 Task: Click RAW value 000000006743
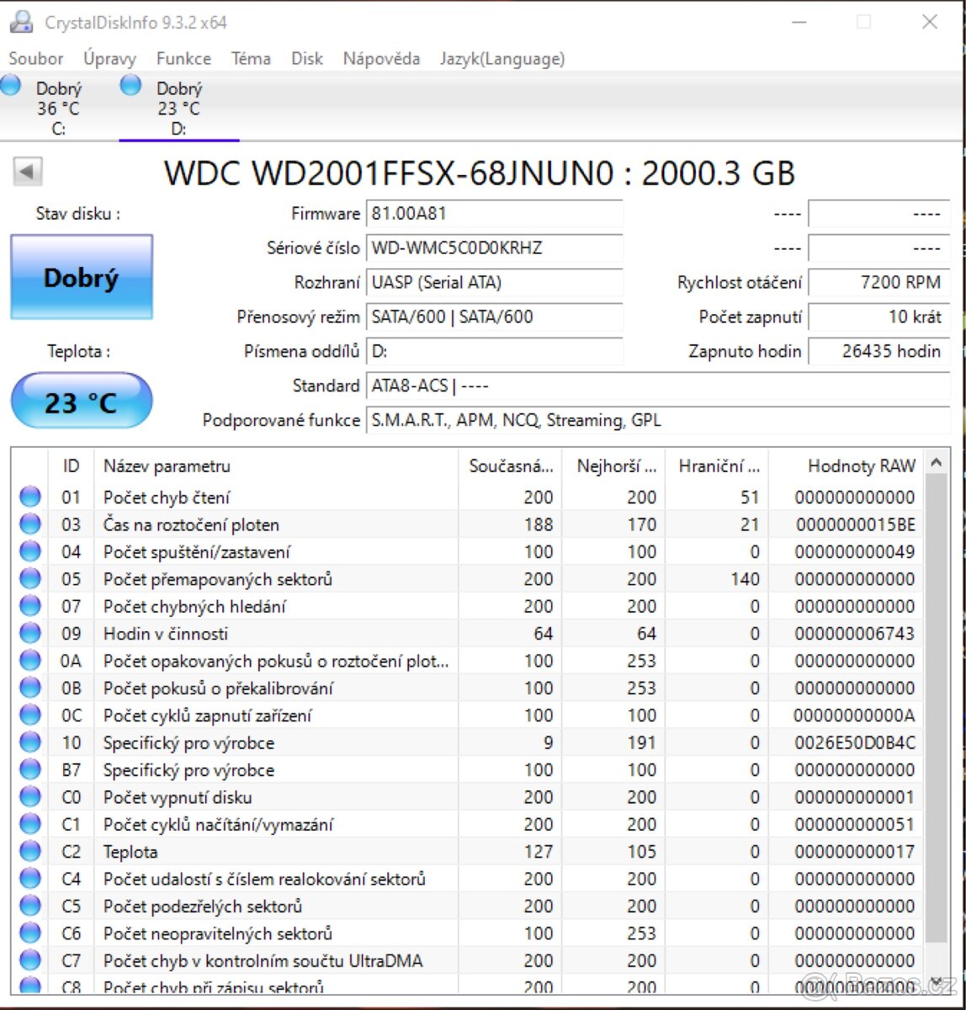tap(855, 634)
